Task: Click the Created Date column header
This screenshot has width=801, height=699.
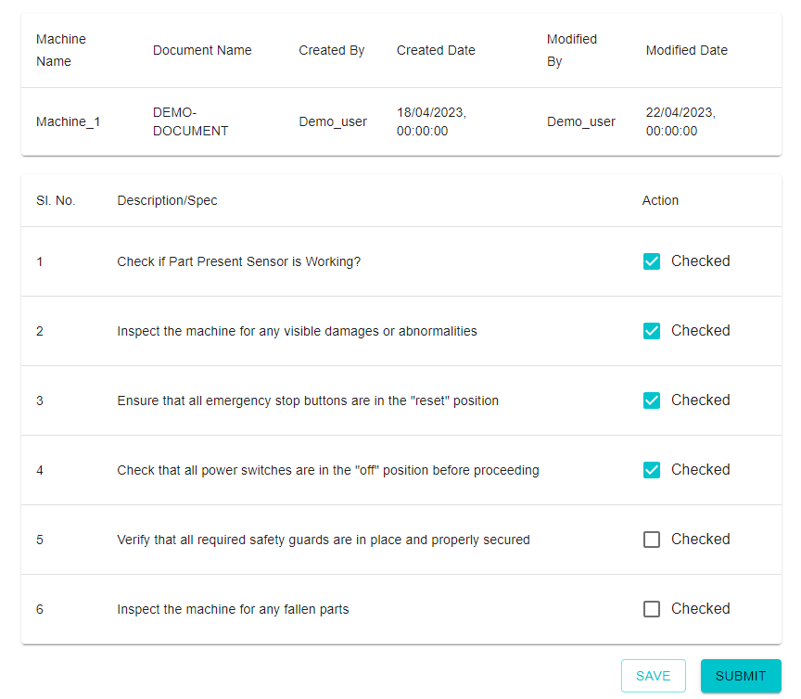Action: [436, 50]
